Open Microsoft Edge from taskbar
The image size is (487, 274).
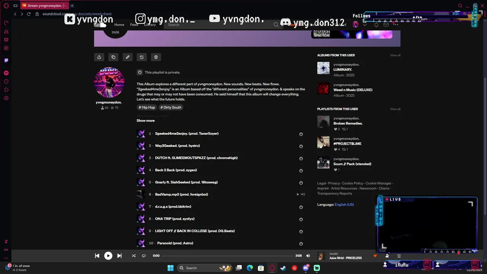coord(250,268)
